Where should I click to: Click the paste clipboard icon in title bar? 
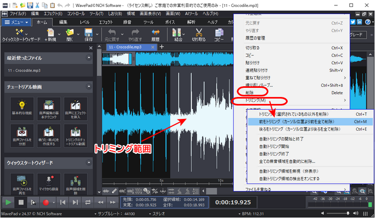pos(52,5)
